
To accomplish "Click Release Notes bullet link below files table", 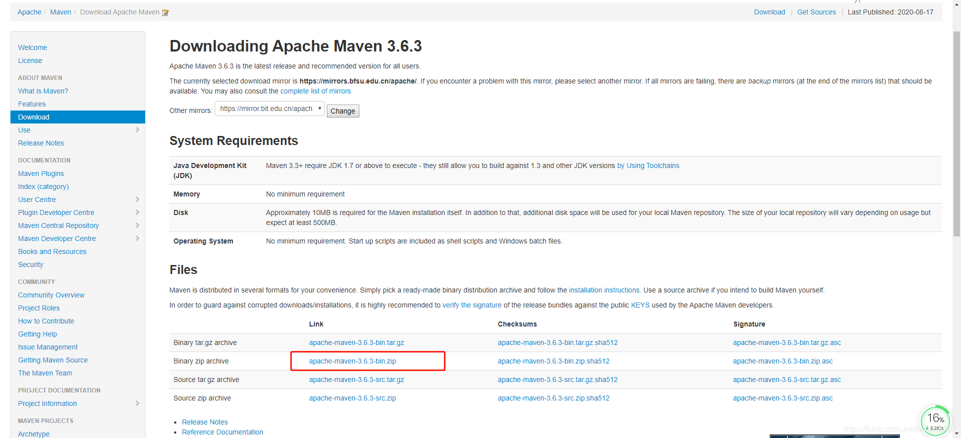I will click(x=205, y=422).
